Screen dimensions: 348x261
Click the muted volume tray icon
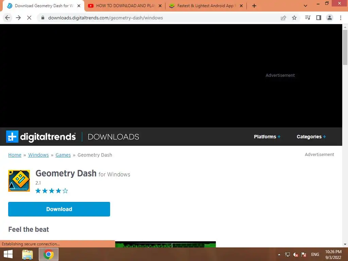295,255
